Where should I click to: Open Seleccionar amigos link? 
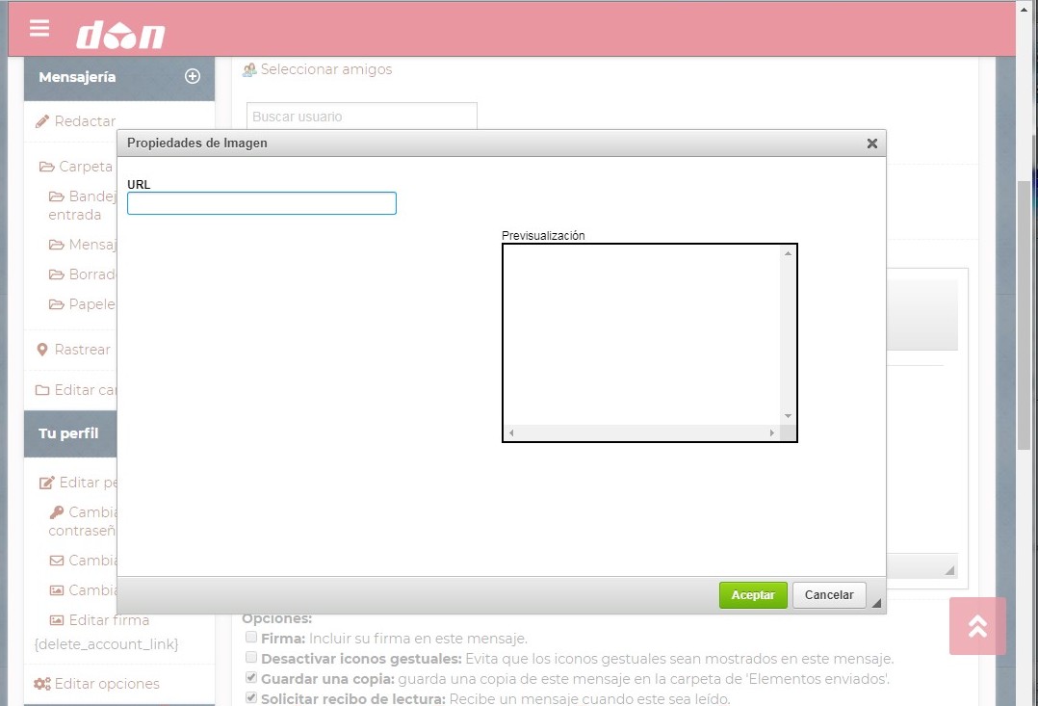(x=325, y=69)
